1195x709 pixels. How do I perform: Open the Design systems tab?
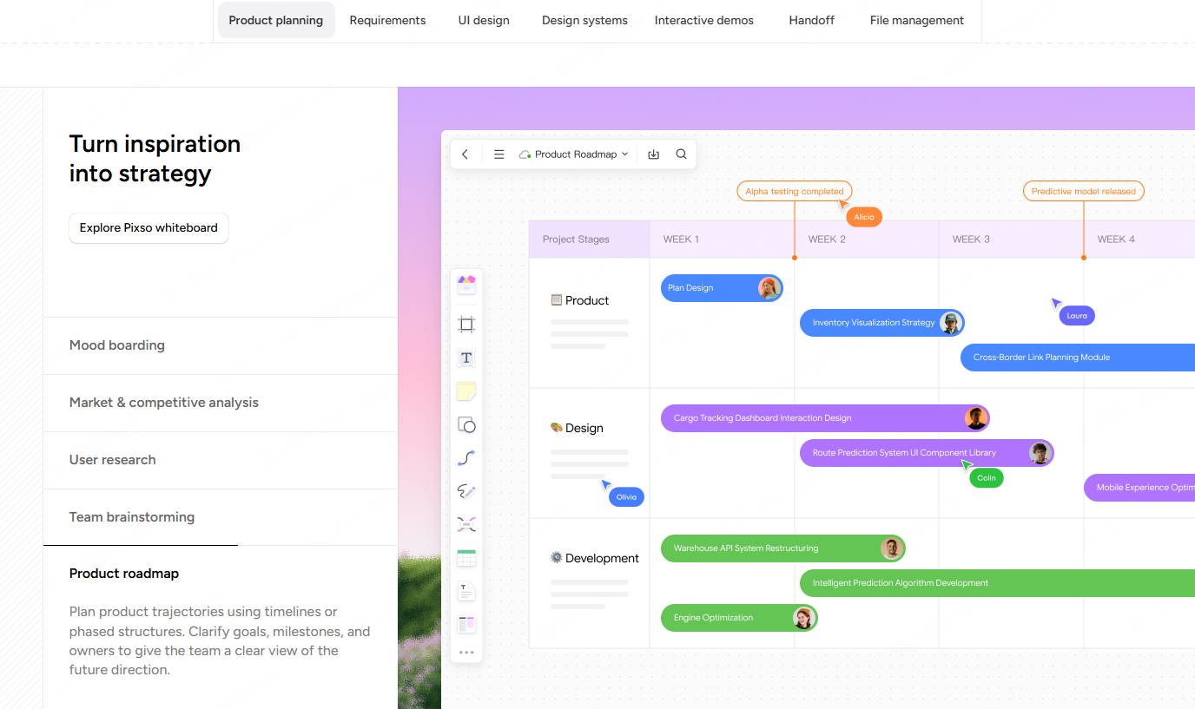pos(584,20)
